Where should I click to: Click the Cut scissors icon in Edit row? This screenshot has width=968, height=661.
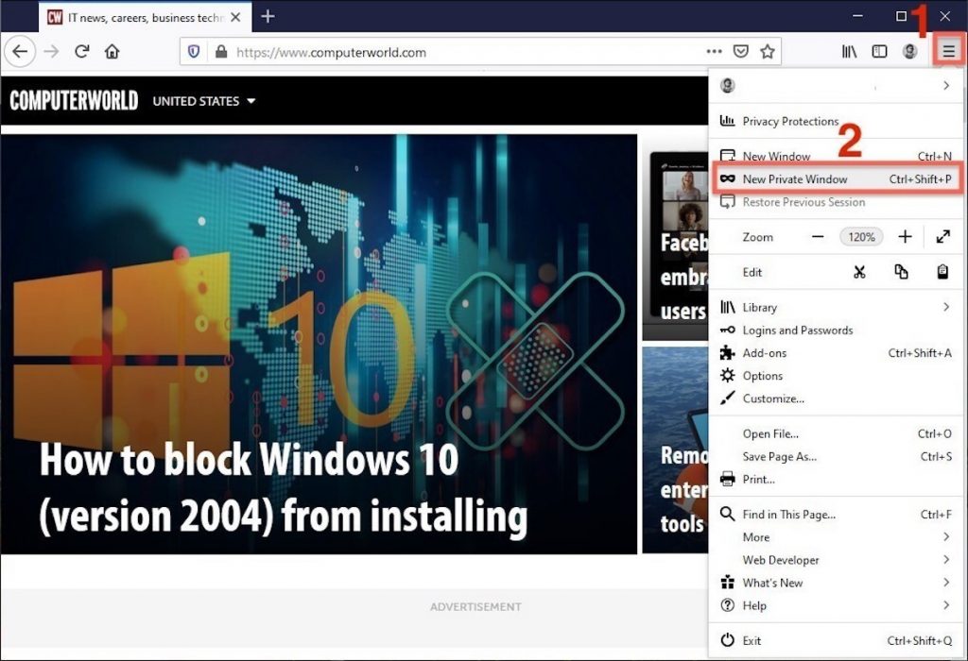click(x=859, y=272)
